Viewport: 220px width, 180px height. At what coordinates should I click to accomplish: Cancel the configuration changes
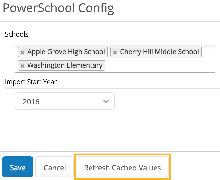click(55, 167)
